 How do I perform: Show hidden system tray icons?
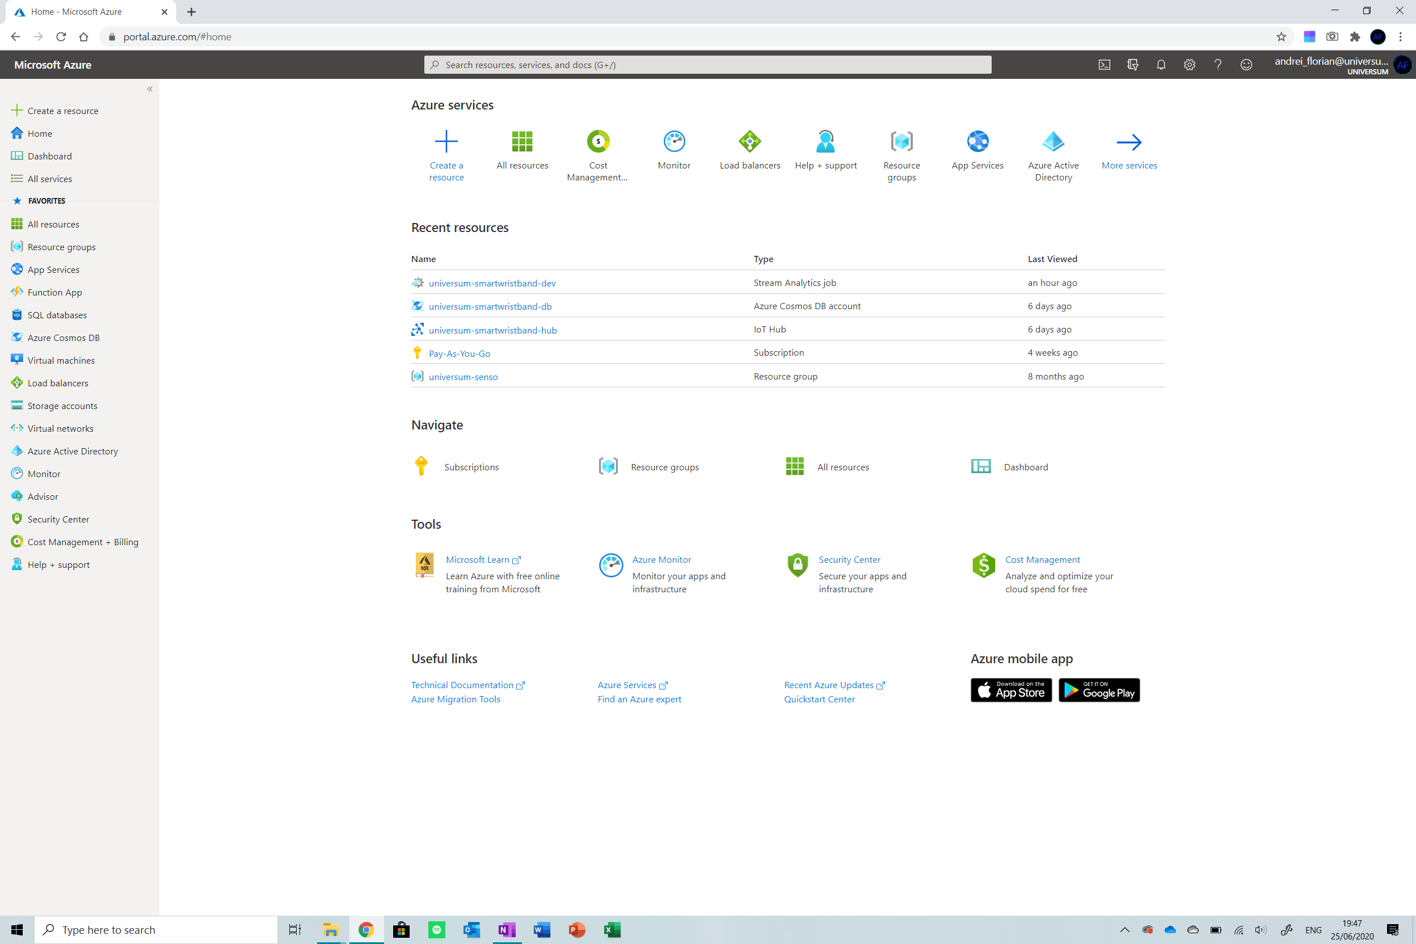[1124, 930]
